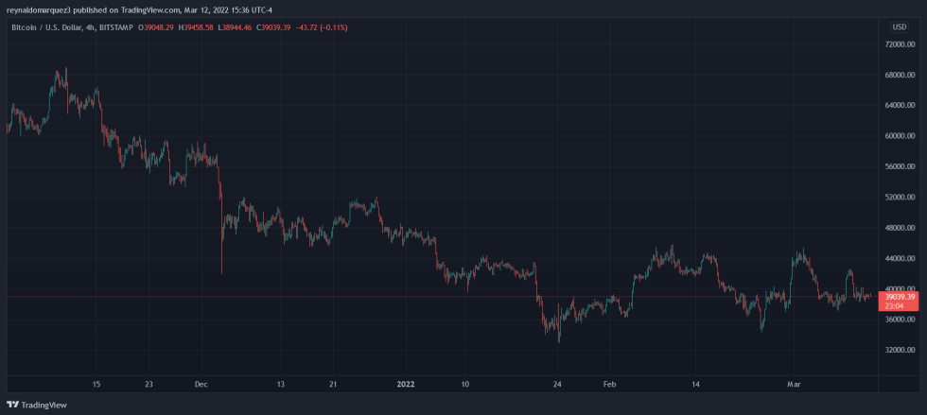Click the Mar marker on time axis
Image resolution: width=927 pixels, height=415 pixels.
coord(794,385)
